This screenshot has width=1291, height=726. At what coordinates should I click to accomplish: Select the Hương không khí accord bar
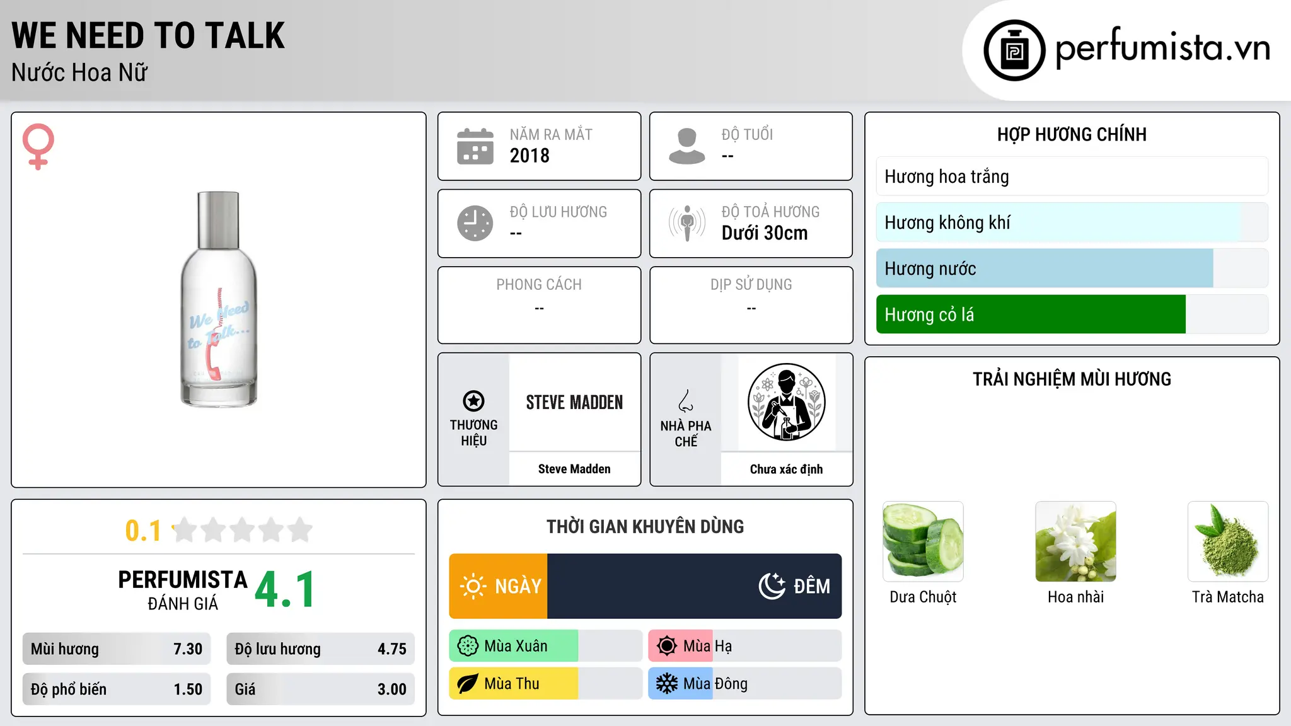coord(1072,222)
